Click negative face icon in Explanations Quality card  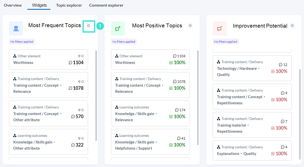[x=273, y=154]
